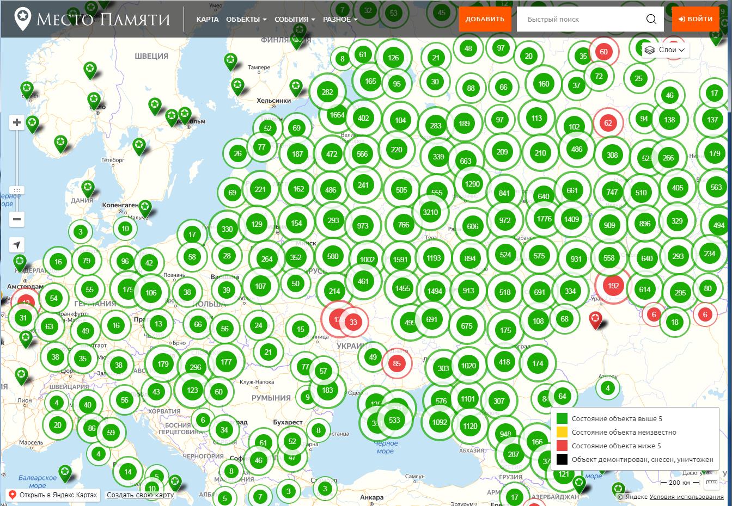This screenshot has width=732, height=506.
Task: Click the zoom in plus button
Action: pyautogui.click(x=17, y=122)
